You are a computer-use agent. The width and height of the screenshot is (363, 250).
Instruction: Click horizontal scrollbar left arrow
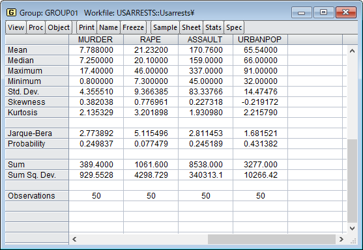click(x=74, y=239)
